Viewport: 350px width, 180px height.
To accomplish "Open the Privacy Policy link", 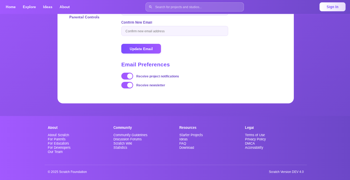I will tap(255, 139).
